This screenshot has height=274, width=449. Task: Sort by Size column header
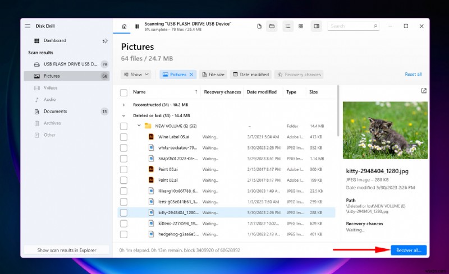click(x=313, y=92)
